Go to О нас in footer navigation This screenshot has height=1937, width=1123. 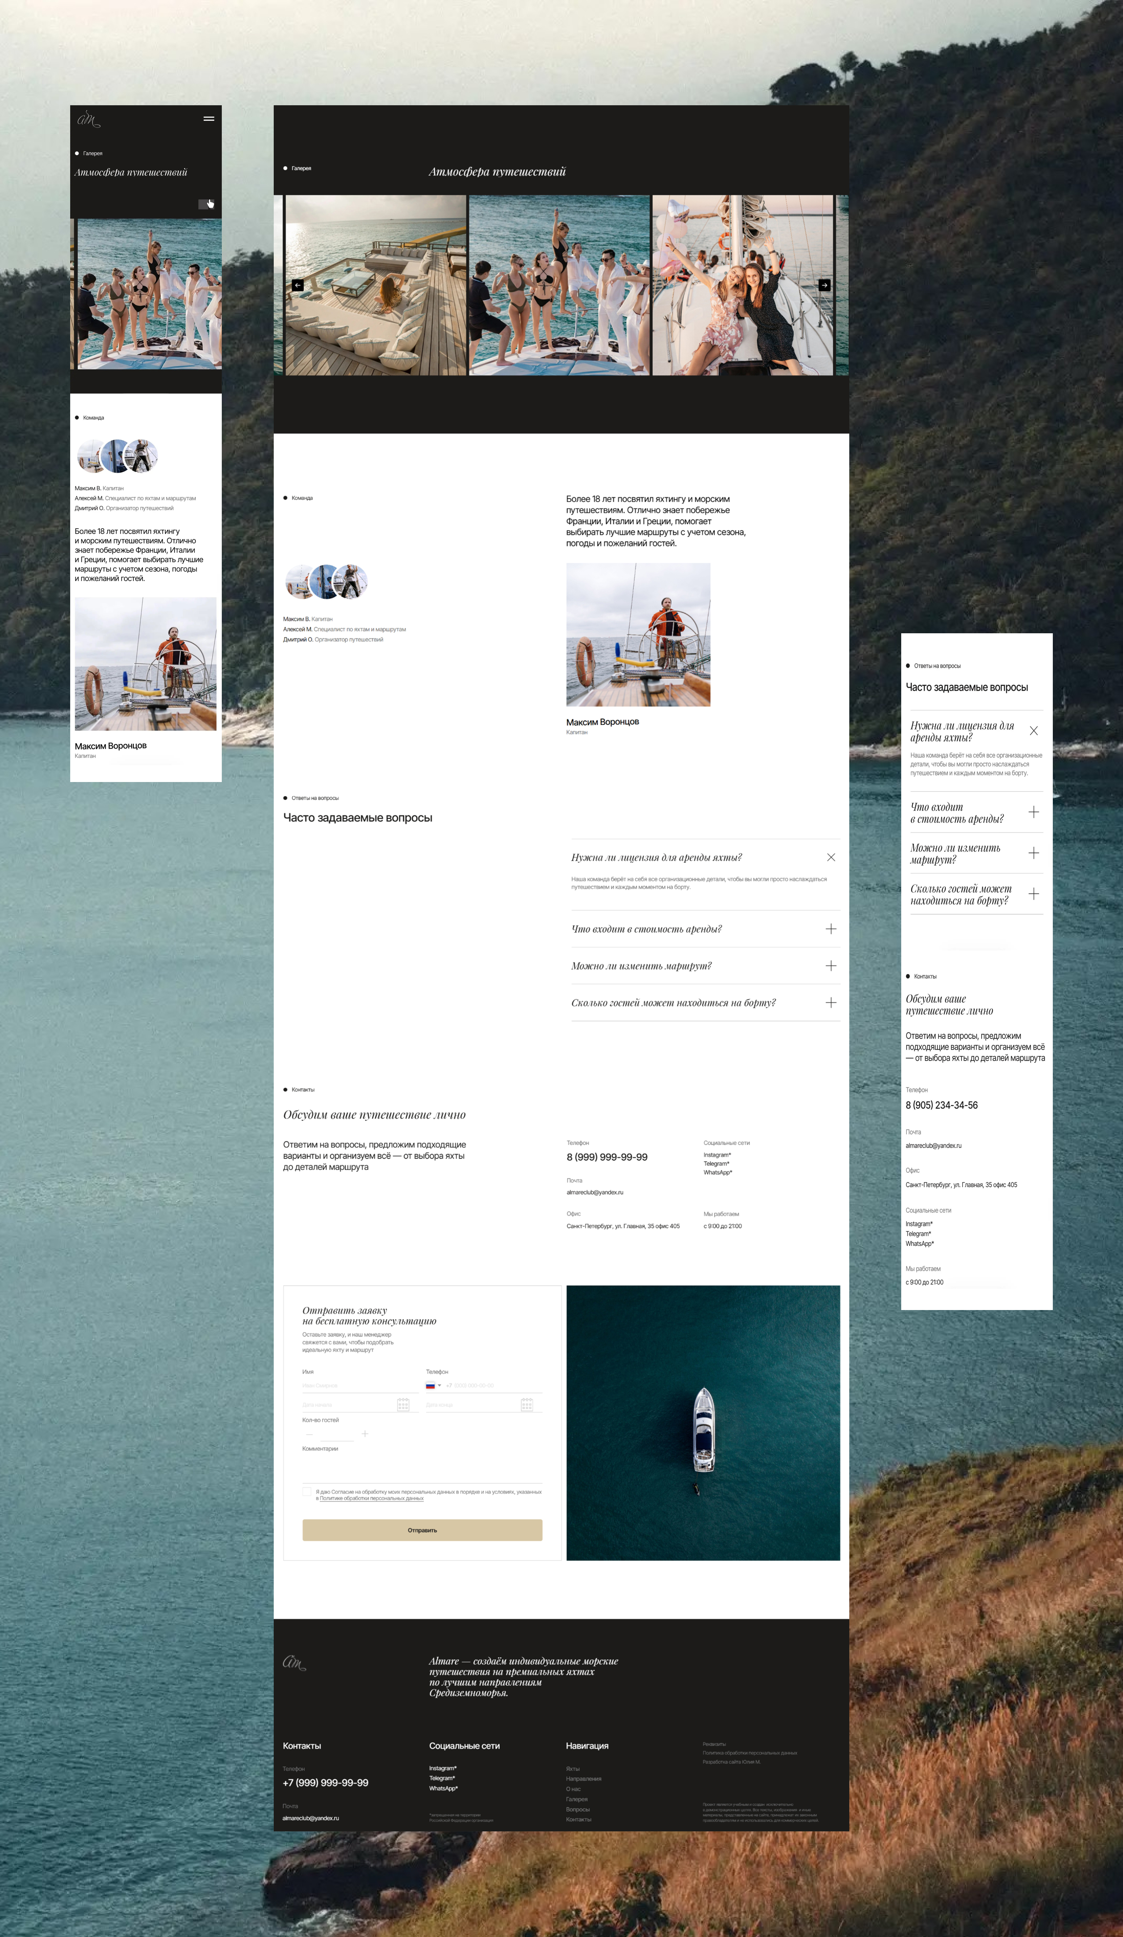573,1789
